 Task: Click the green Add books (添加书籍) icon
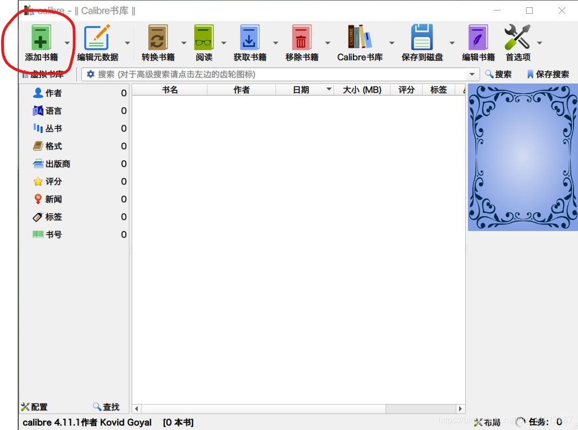click(x=41, y=37)
